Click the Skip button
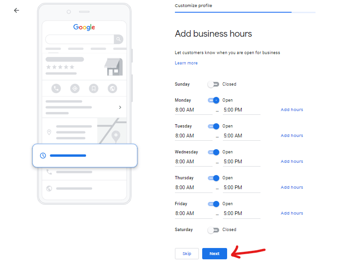This screenshot has height=272, width=363. click(187, 254)
